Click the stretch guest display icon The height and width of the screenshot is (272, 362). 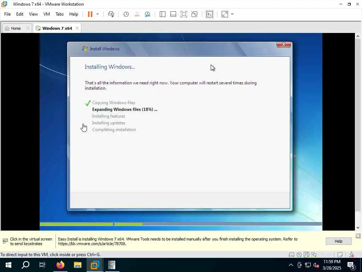pyautogui.click(x=225, y=14)
